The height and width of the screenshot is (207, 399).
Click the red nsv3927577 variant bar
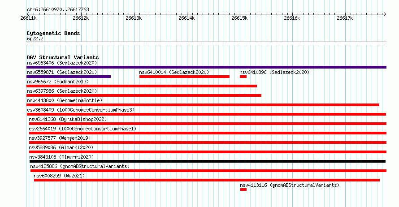pos(208,142)
